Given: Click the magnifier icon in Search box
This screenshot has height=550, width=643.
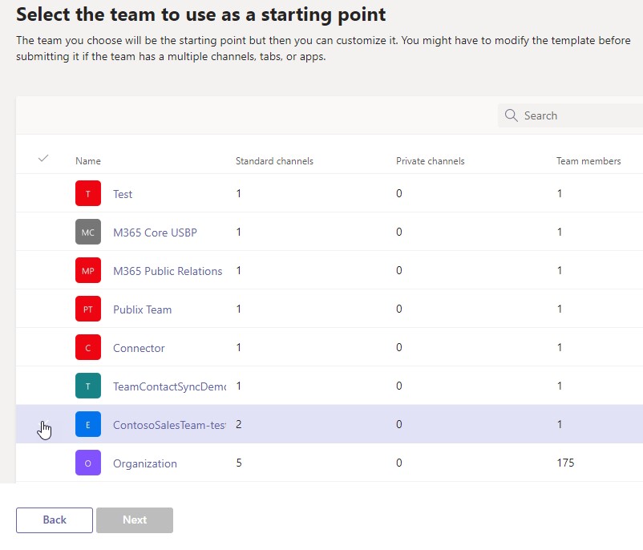Looking at the screenshot, I should (x=511, y=115).
